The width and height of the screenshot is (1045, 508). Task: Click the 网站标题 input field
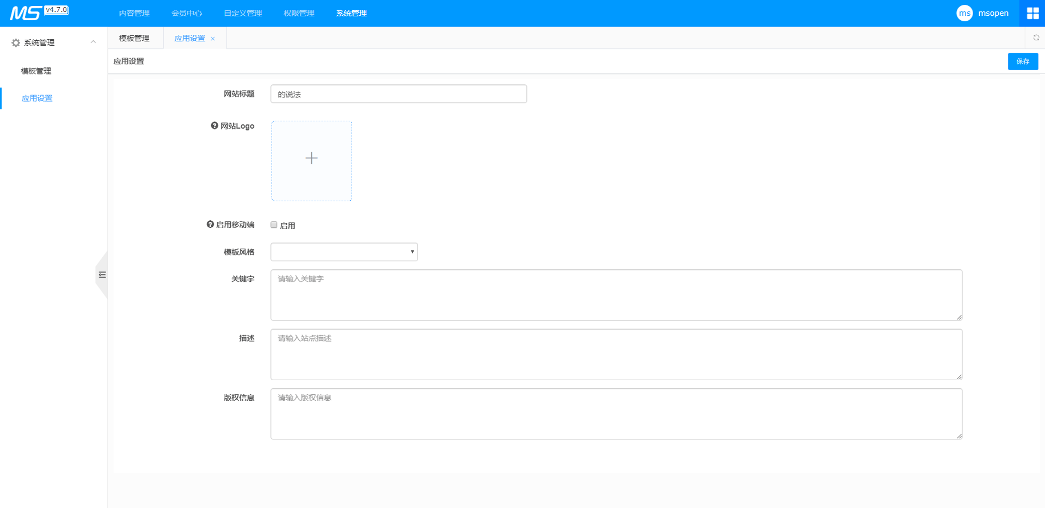(x=398, y=94)
